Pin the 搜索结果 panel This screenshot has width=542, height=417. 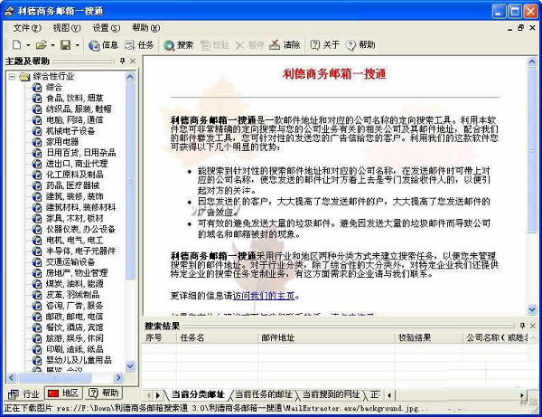[522, 326]
